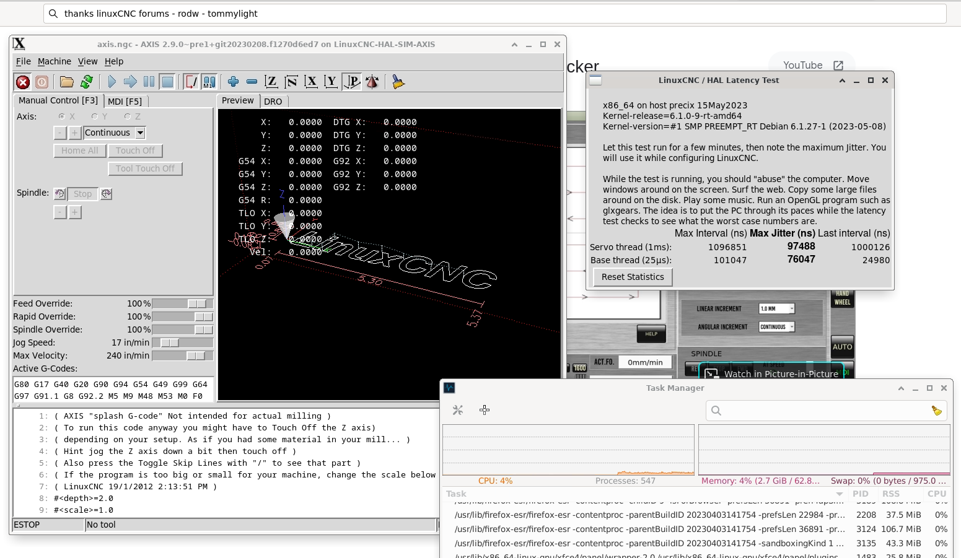Switch to MDI [F5] tab
Screen dimensions: 961x558
(x=125, y=101)
